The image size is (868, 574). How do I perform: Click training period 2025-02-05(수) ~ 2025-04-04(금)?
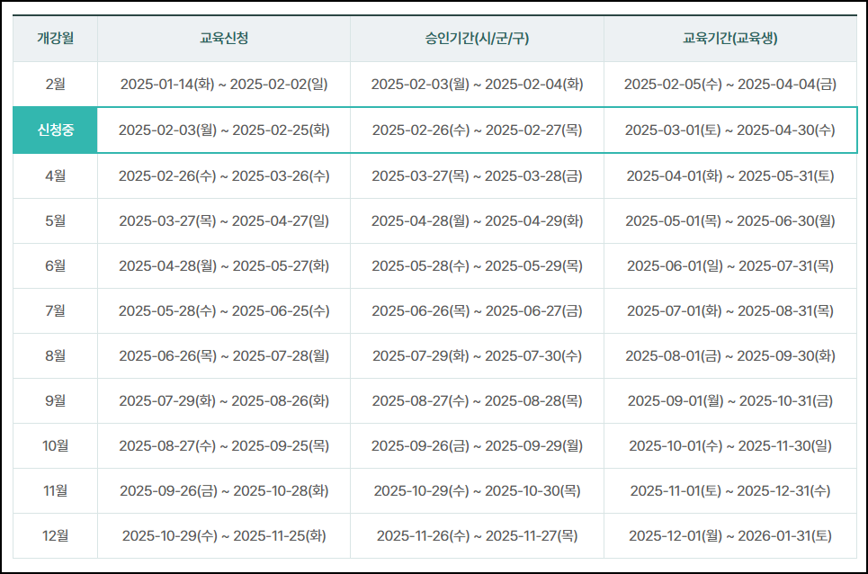point(730,85)
